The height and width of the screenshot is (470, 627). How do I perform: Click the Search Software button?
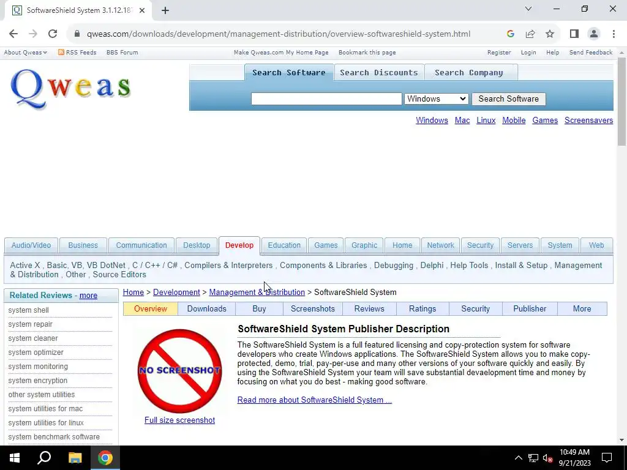point(509,99)
